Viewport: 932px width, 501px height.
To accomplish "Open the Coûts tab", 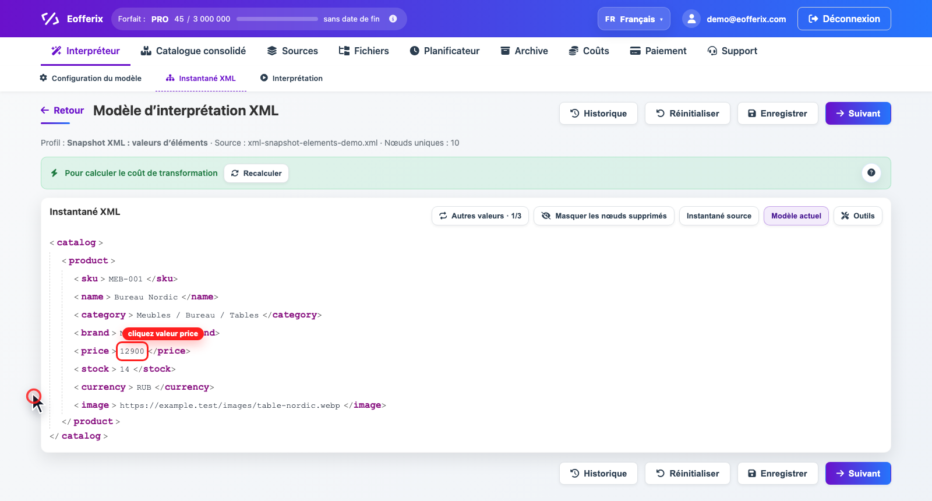I will [589, 51].
